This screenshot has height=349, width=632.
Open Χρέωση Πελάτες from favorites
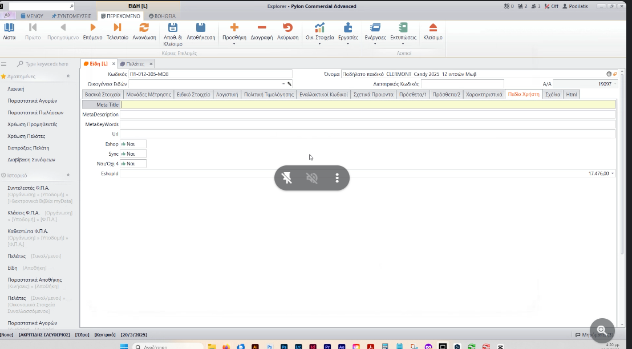(26, 136)
